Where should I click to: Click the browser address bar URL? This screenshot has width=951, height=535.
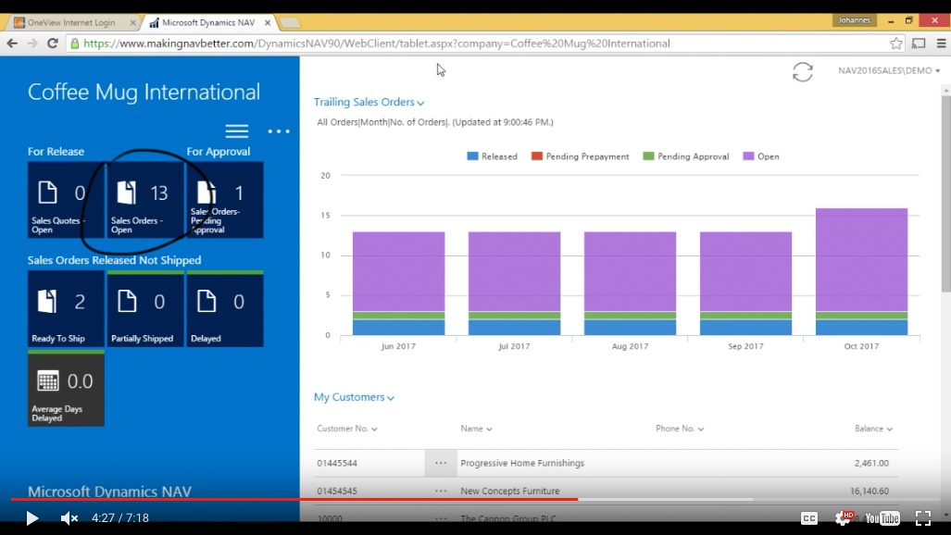376,44
